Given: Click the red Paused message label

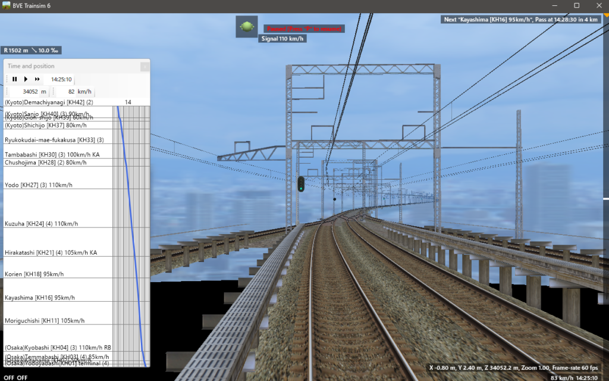Looking at the screenshot, I should click(303, 29).
